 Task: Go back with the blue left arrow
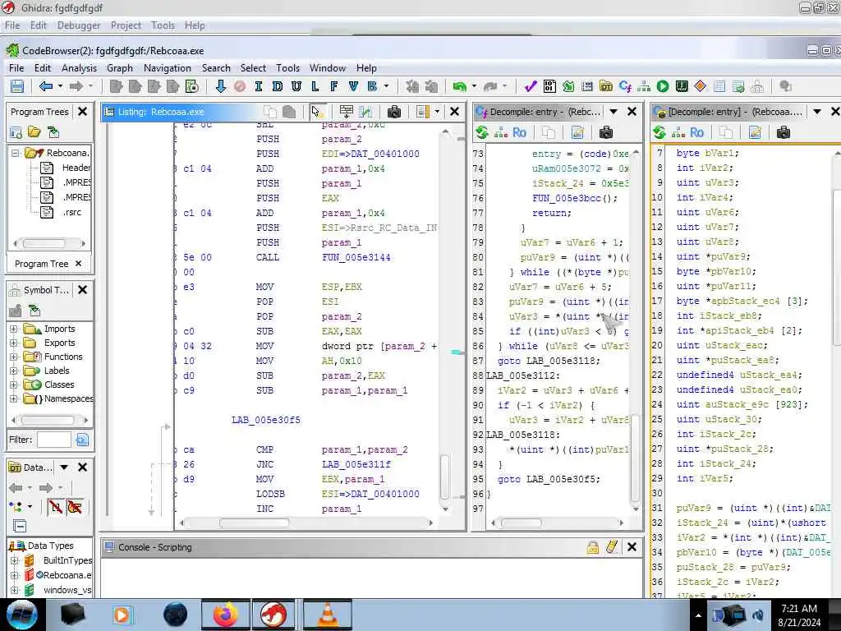coord(46,85)
